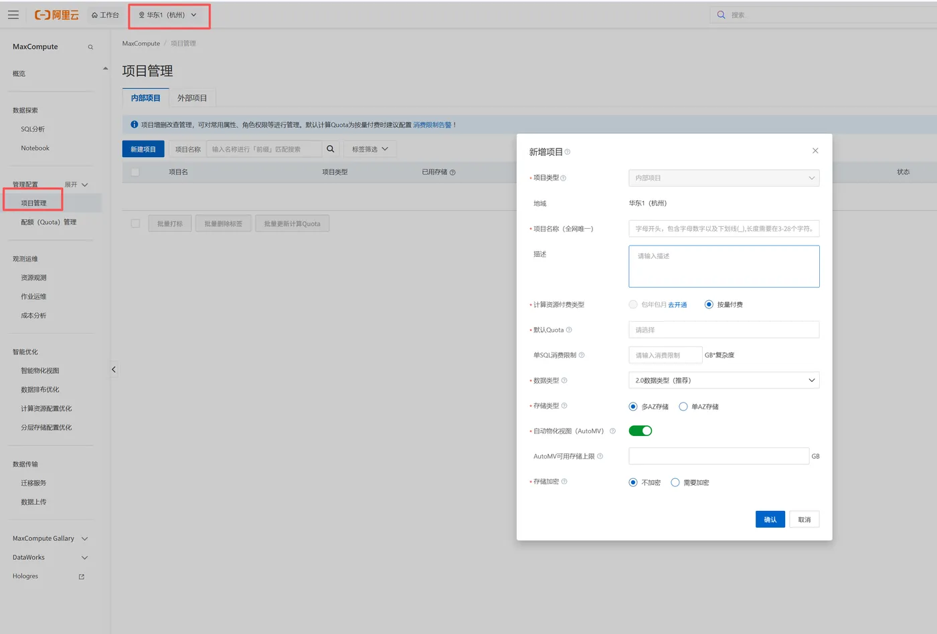Click the external link icon beside Hologres
The height and width of the screenshot is (634, 937).
pyautogui.click(x=82, y=576)
